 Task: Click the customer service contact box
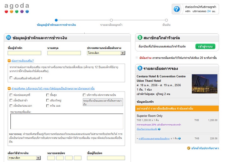click(195, 9)
